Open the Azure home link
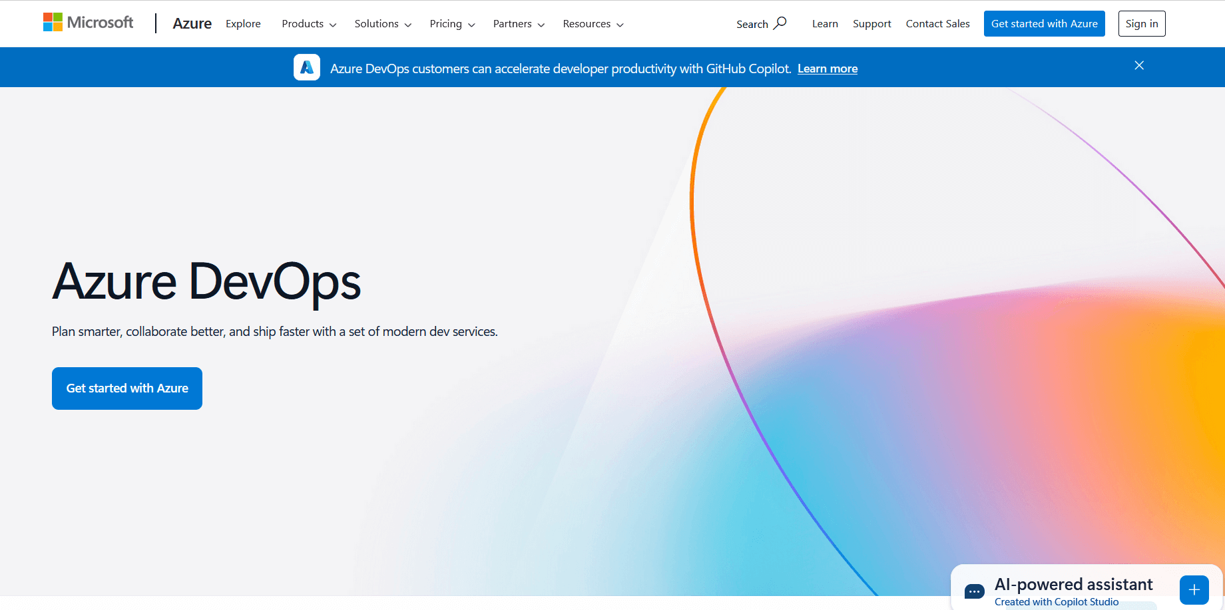1225x610 pixels. point(192,23)
